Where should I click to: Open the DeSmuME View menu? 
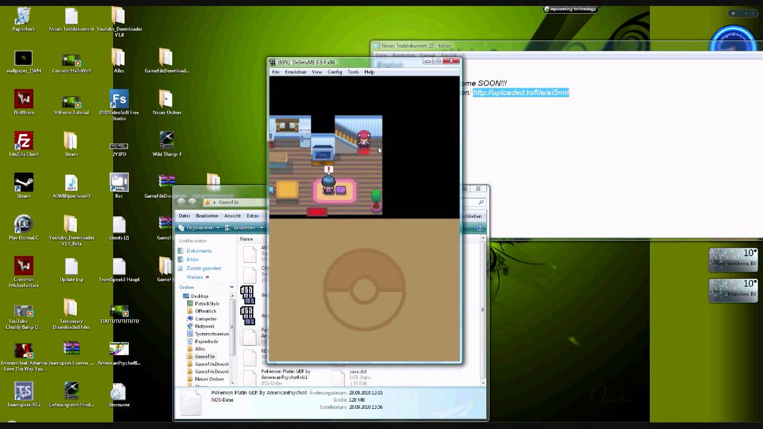pos(317,72)
